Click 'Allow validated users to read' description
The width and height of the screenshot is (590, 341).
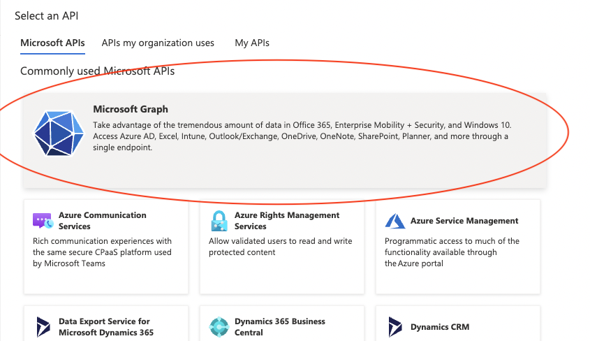point(280,247)
